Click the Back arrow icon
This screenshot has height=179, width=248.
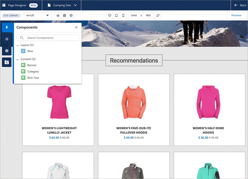[236, 5]
